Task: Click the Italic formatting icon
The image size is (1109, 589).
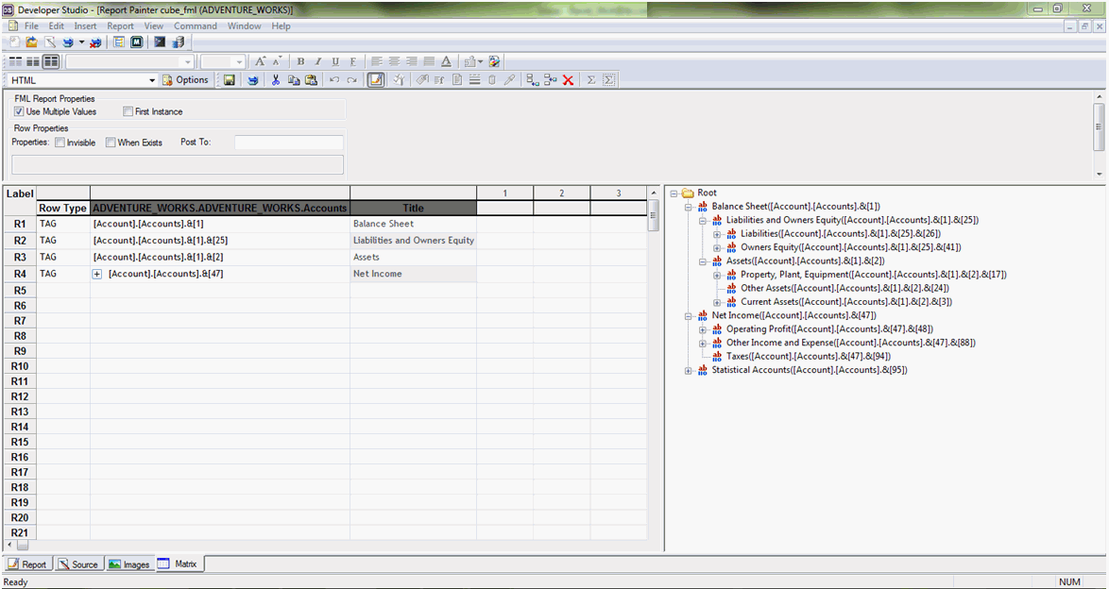Action: (x=317, y=61)
